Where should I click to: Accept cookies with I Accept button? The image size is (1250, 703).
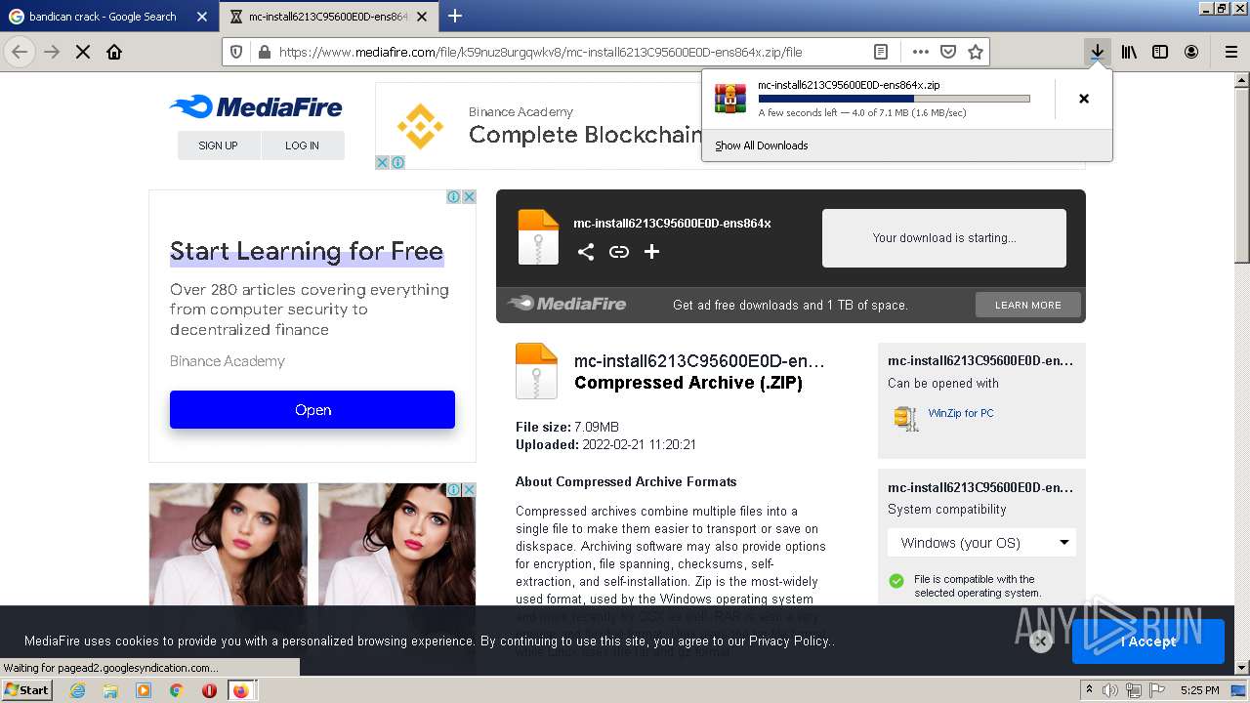point(1147,641)
